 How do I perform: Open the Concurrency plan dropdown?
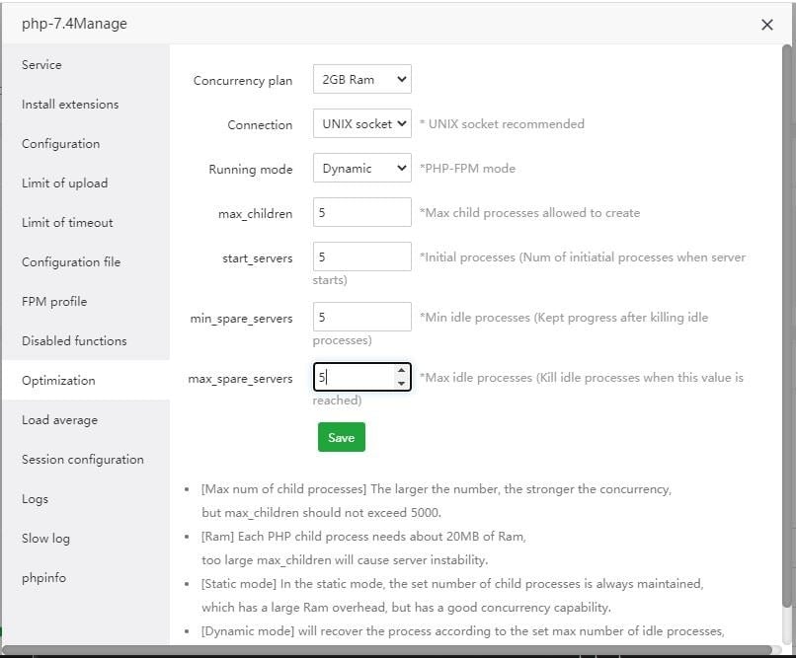coord(361,80)
